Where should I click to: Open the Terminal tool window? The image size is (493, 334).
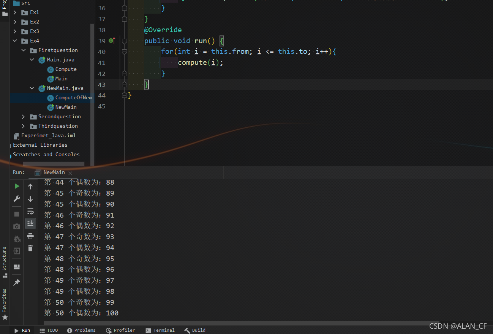[x=160, y=330]
